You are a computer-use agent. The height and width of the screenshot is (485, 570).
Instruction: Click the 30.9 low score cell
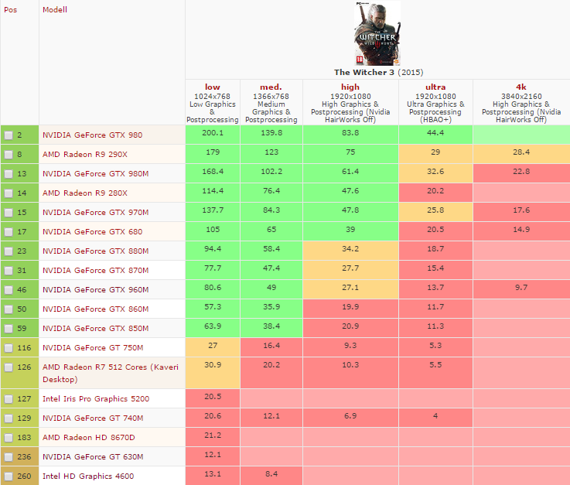[213, 373]
